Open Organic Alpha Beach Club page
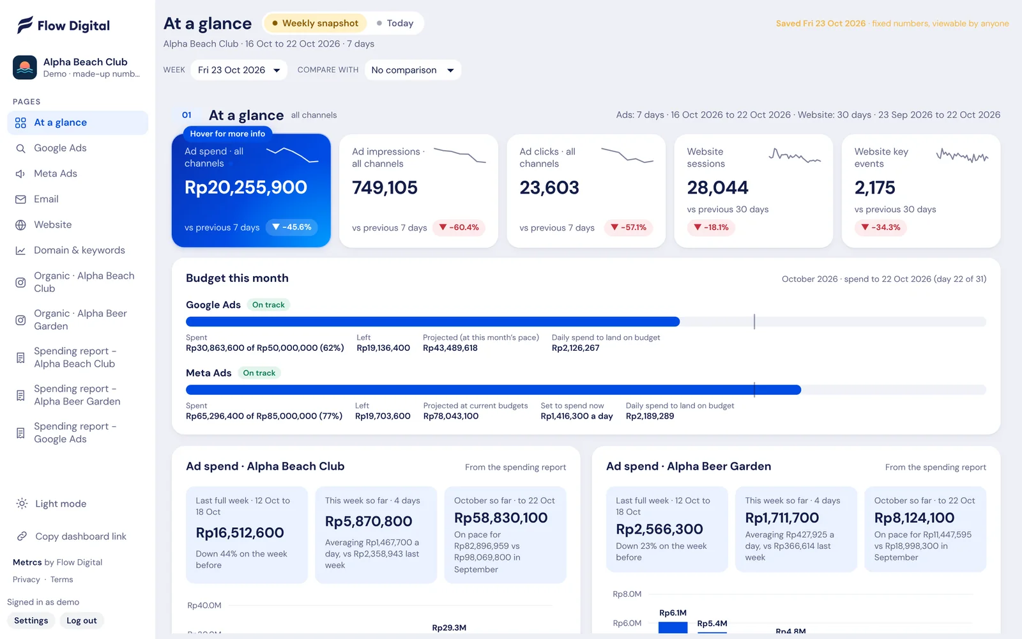The height and width of the screenshot is (639, 1022). 77,282
